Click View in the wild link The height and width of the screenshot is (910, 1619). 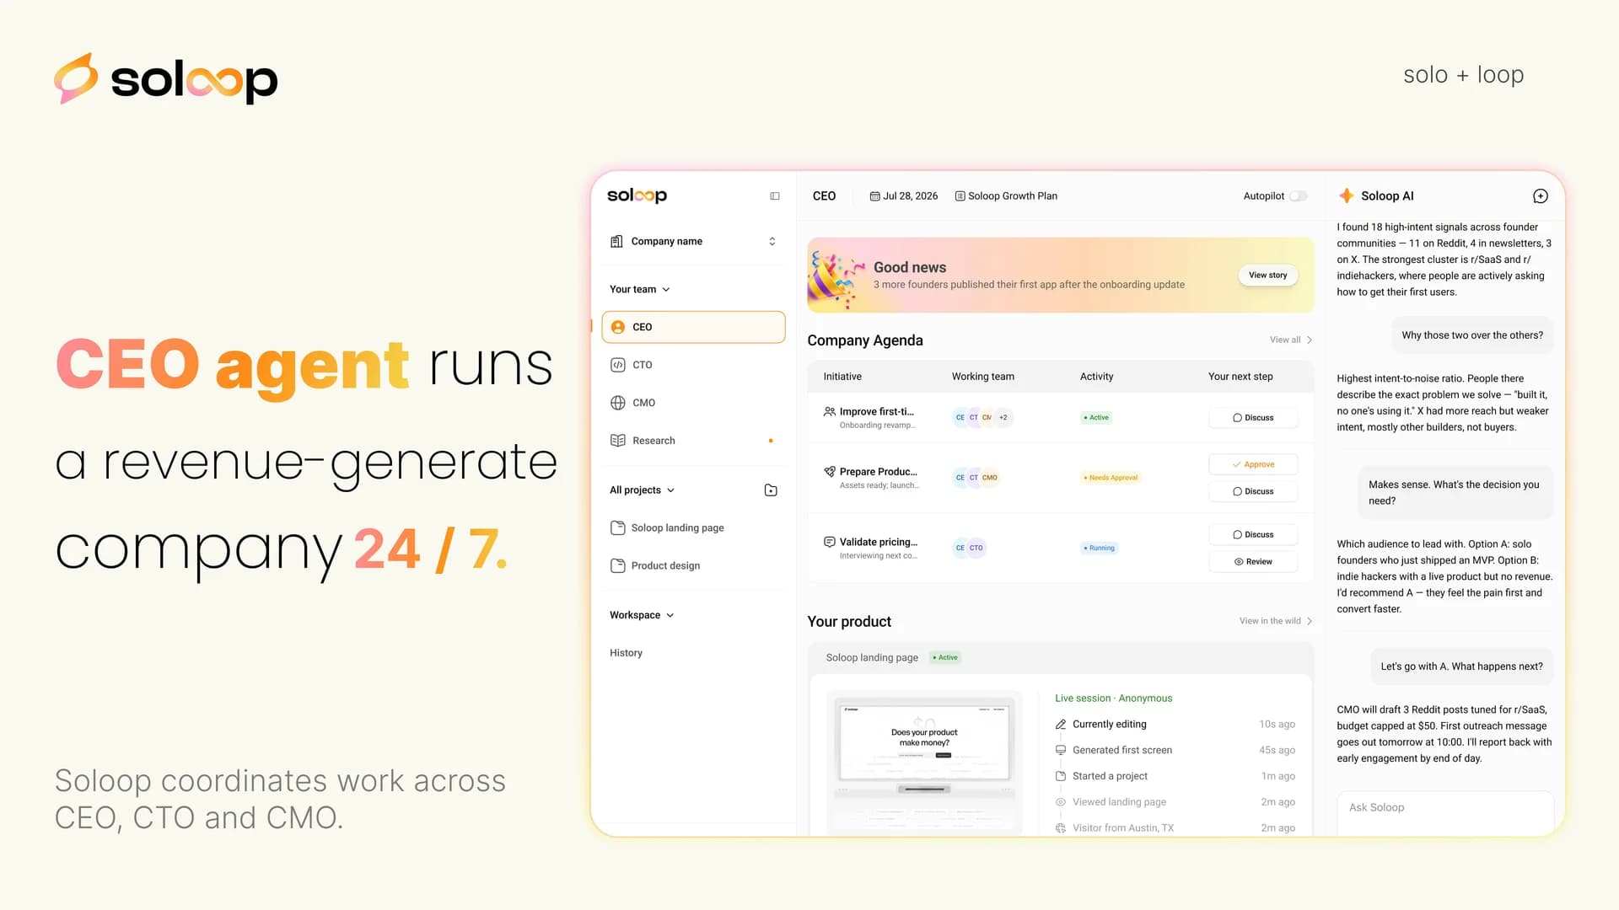click(1275, 622)
